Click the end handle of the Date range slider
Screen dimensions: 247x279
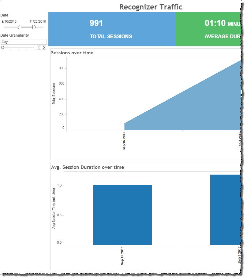tap(34, 27)
